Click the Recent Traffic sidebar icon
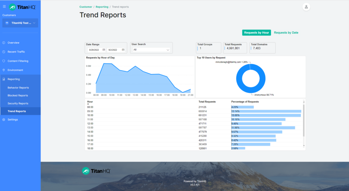Screen dimensions: 349x191 click(4, 52)
